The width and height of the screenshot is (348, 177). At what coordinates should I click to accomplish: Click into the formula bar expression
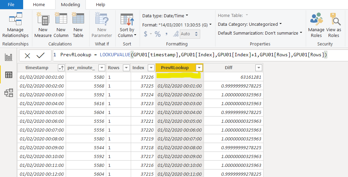[193, 55]
